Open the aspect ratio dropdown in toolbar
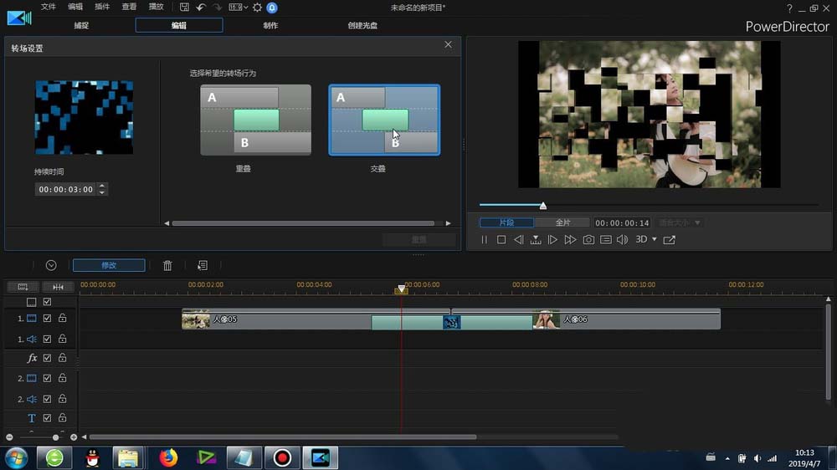 pyautogui.click(x=238, y=8)
